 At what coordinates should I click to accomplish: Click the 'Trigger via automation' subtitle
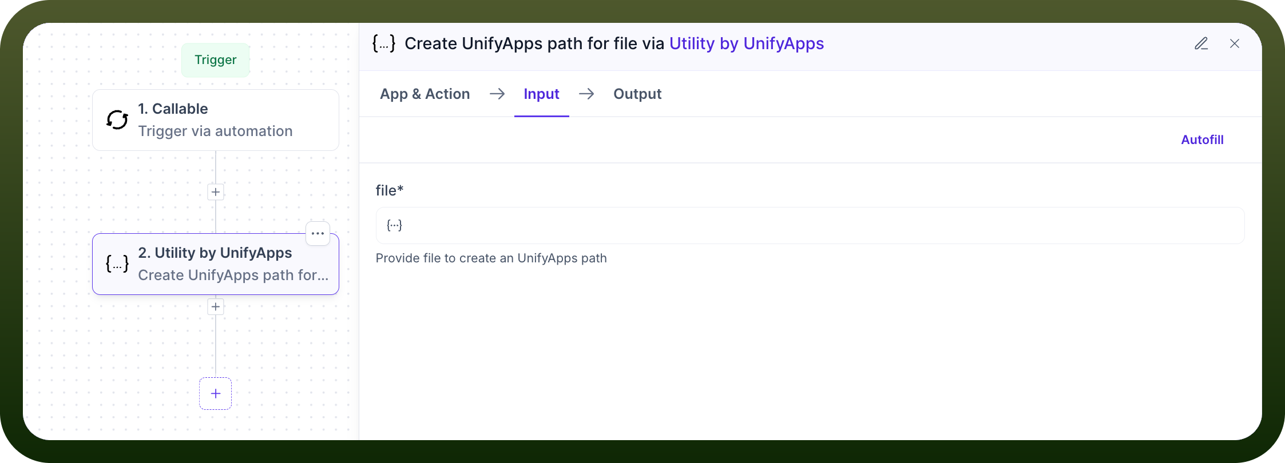click(216, 131)
